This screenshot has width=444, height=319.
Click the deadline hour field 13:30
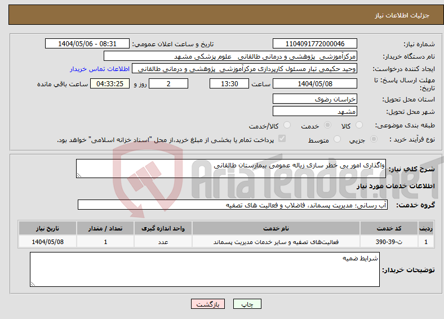tap(229, 83)
